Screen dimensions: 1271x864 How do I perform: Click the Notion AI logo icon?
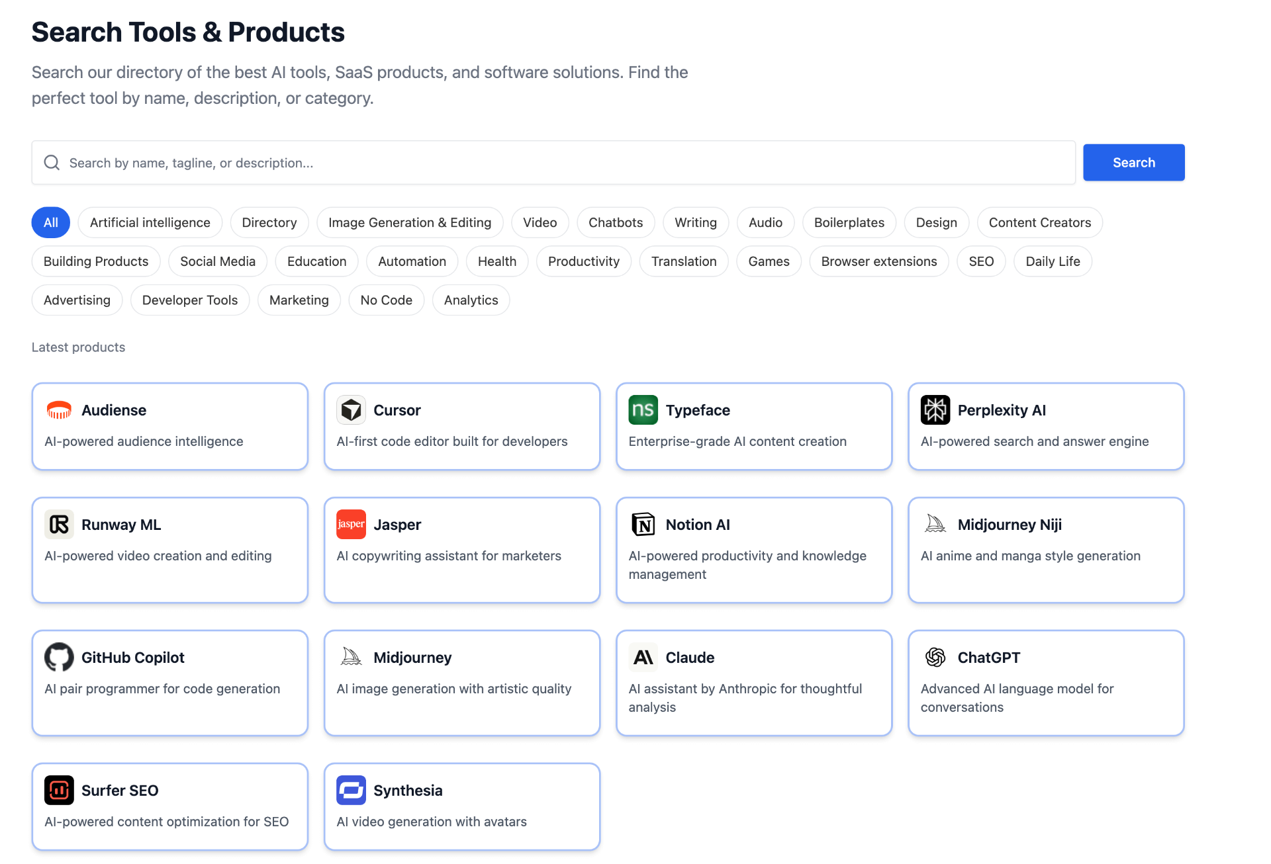pyautogui.click(x=643, y=525)
